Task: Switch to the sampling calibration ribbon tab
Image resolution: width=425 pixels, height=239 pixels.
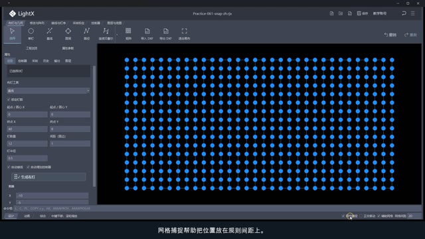Action: pos(78,23)
